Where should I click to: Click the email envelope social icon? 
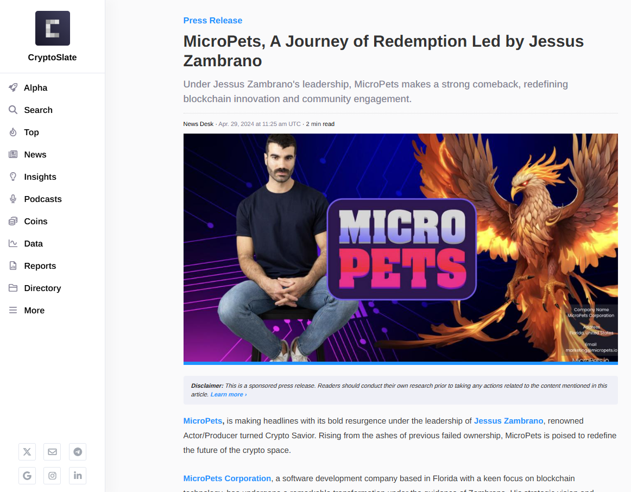pos(52,452)
